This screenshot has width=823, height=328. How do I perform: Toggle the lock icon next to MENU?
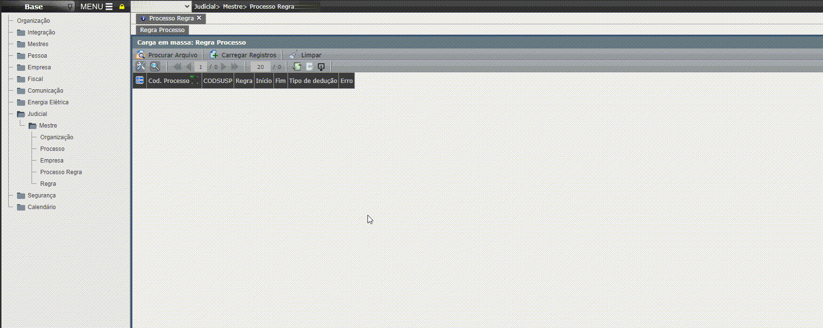tap(122, 7)
